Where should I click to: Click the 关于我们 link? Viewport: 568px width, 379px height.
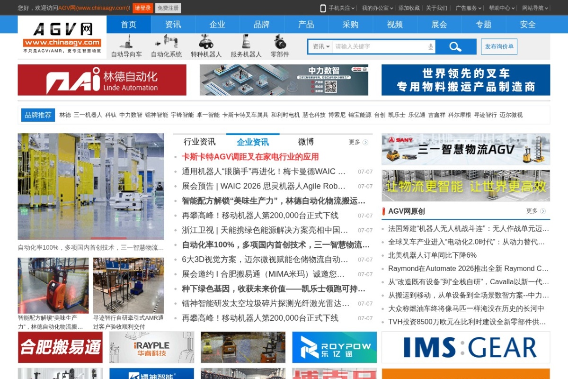pyautogui.click(x=436, y=8)
